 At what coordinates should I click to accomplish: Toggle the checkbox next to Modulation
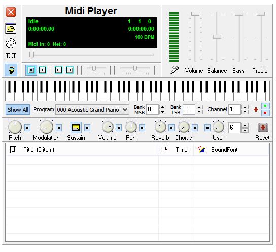[x=59, y=128]
